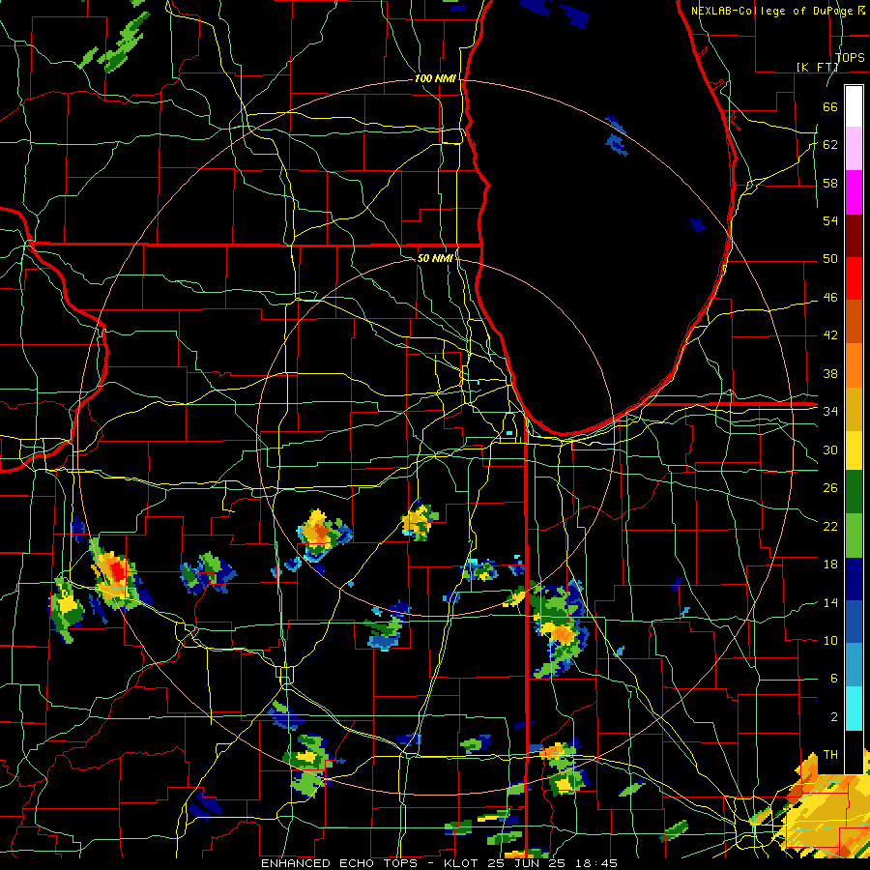Click the TH threshold legend label
The width and height of the screenshot is (870, 870).
tap(830, 755)
